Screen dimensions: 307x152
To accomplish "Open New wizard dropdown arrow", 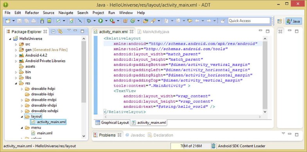I will [x=14, y=21].
